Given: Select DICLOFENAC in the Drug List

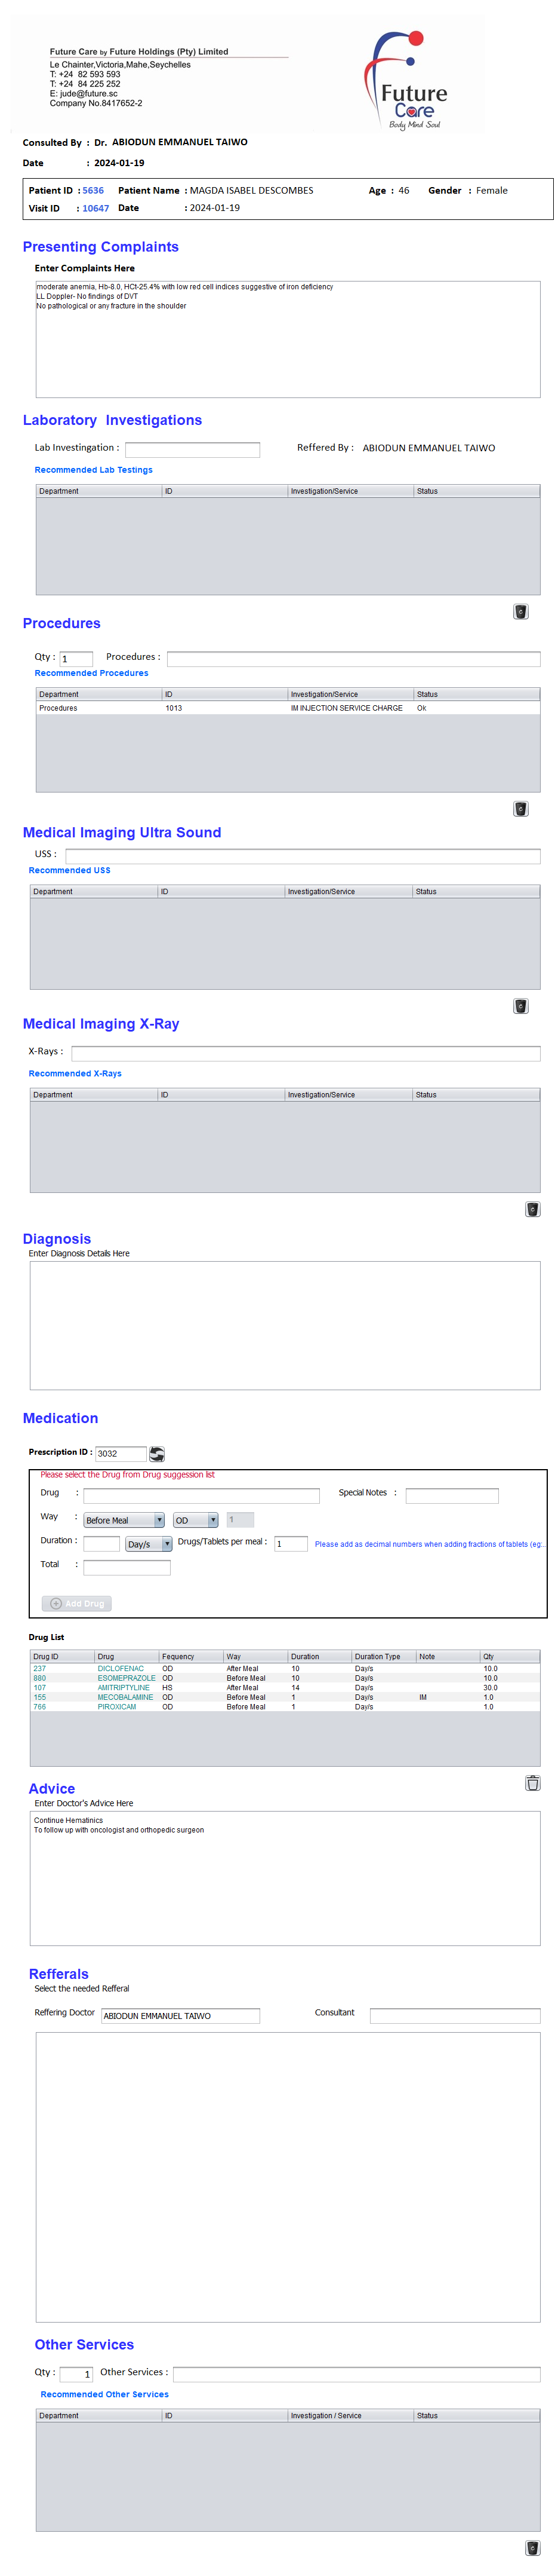Looking at the screenshot, I should (x=121, y=1668).
